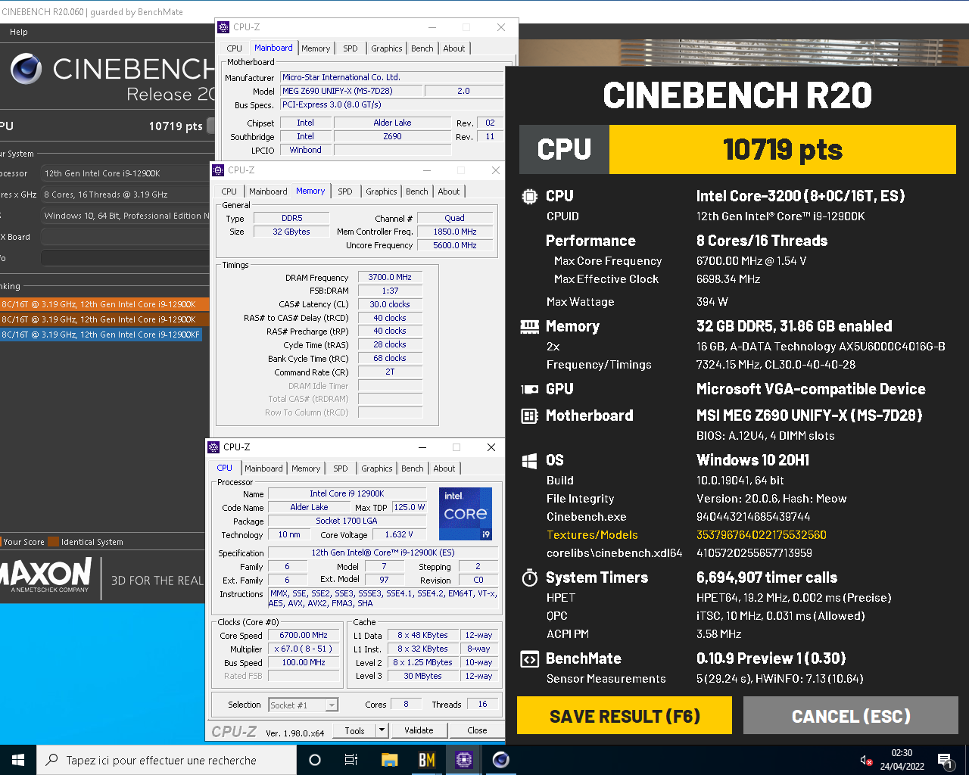Image resolution: width=969 pixels, height=775 pixels.
Task: Open Bench tab in bottom CPU-Z window
Action: tap(413, 468)
